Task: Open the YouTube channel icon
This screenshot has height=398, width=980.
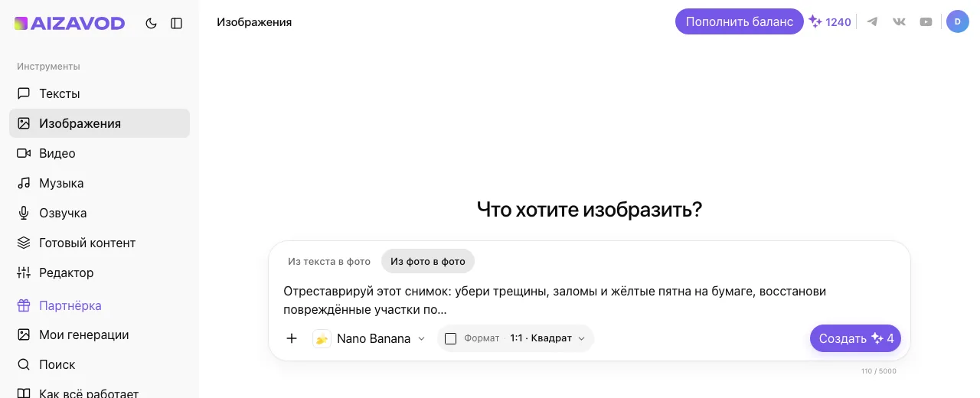Action: pyautogui.click(x=926, y=21)
